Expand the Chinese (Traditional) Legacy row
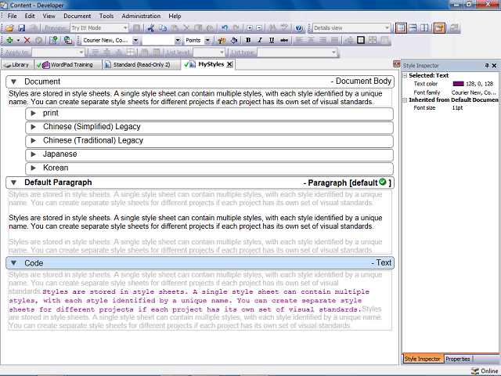The height and width of the screenshot is (376, 501). point(33,141)
